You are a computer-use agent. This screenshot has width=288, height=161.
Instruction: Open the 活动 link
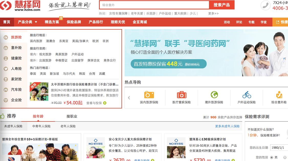(227, 22)
